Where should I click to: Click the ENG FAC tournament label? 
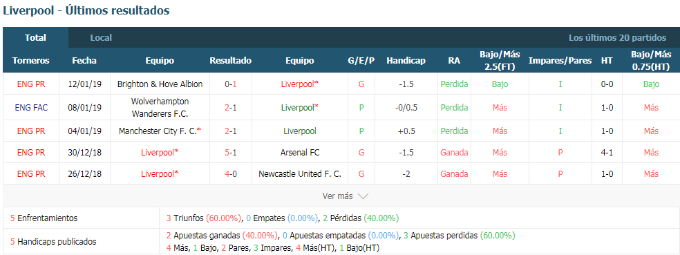[31, 108]
